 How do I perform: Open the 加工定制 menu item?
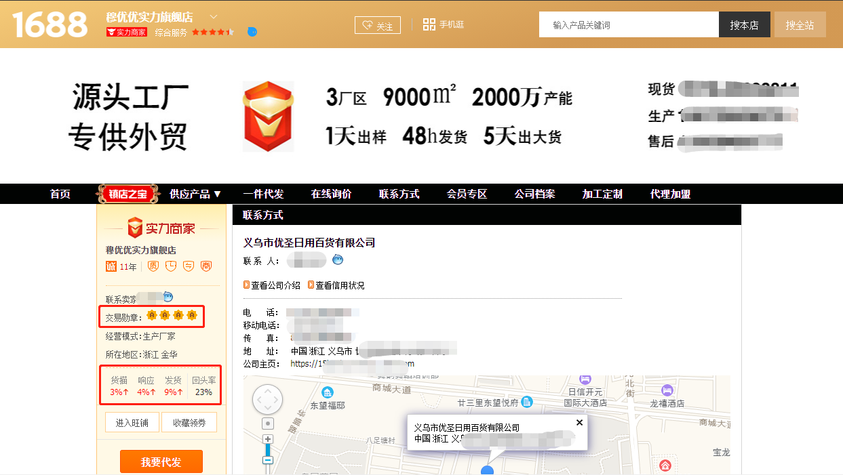pos(603,194)
